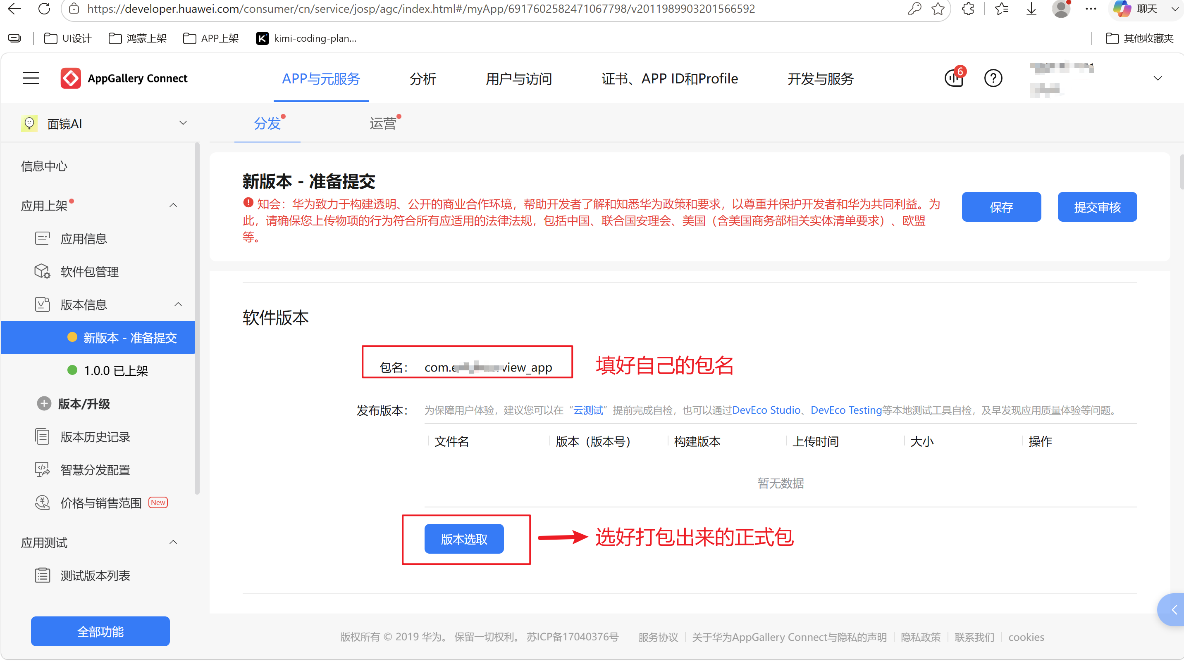1184x661 pixels.
Task: Click the sidebar vertical scrollbar
Action: [x=197, y=319]
